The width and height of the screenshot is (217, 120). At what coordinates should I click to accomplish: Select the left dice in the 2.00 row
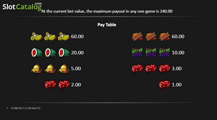50,85
